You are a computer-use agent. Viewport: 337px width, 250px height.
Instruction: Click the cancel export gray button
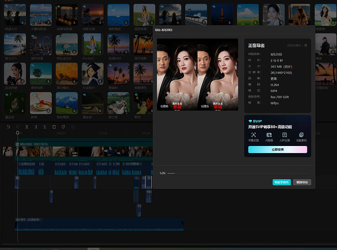pyautogui.click(x=302, y=182)
